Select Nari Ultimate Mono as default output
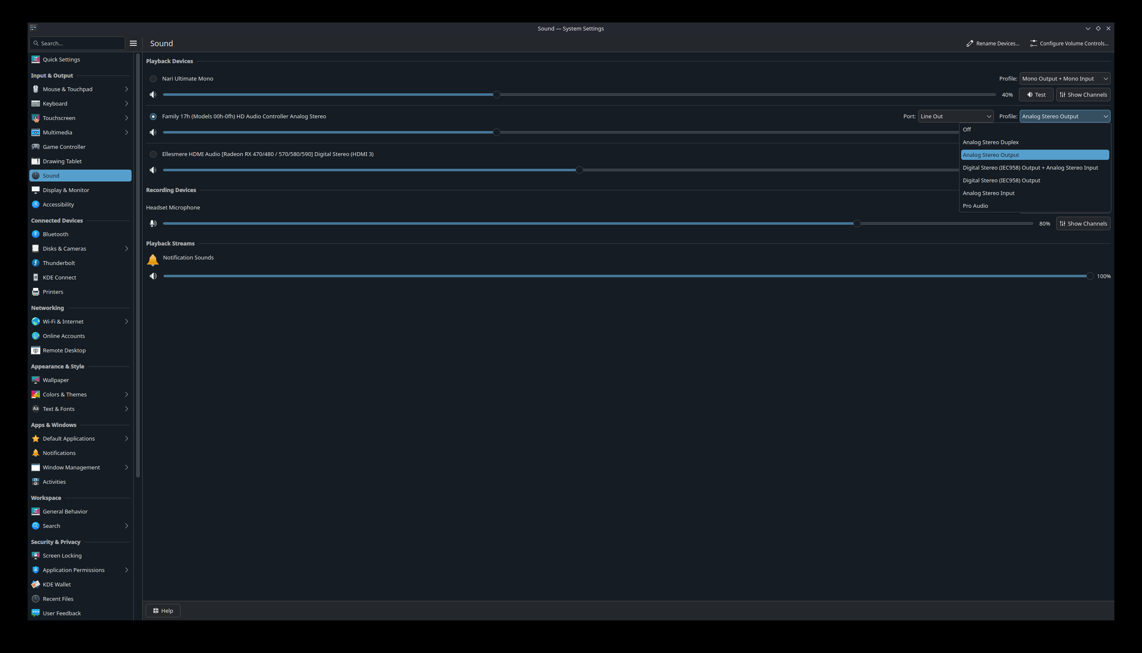The image size is (1142, 653). 153,79
